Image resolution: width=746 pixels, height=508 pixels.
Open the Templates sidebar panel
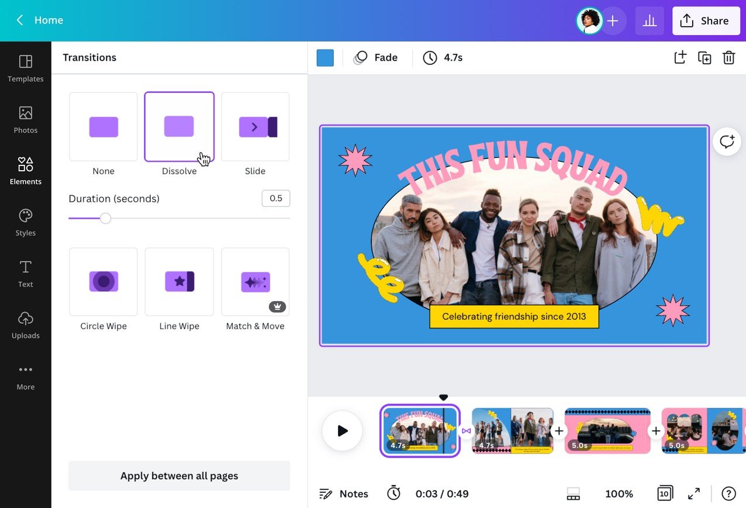pos(25,68)
